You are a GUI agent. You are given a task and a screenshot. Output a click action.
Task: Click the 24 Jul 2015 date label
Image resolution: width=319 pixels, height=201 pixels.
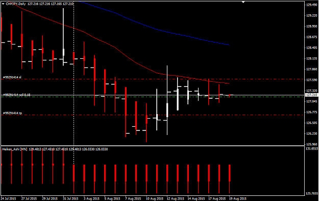tap(8, 198)
